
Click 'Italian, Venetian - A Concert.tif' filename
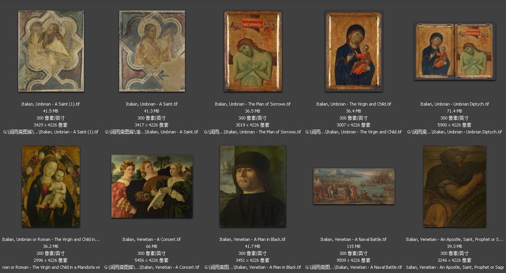[x=152, y=239]
